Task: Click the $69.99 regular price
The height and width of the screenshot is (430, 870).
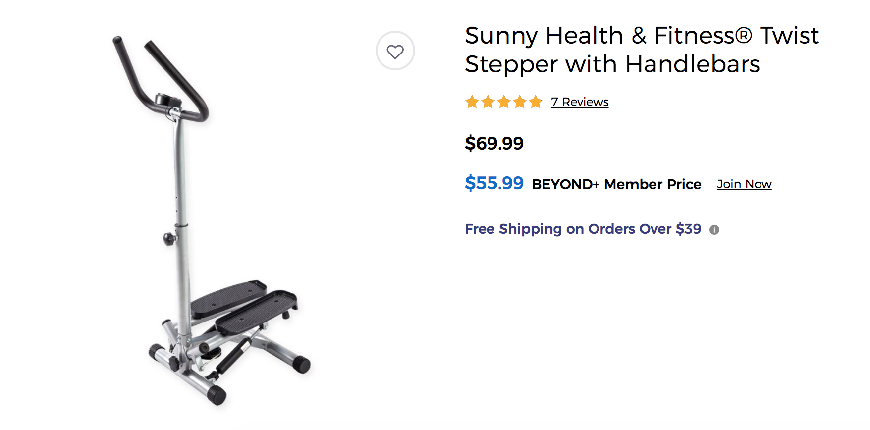Action: (494, 143)
